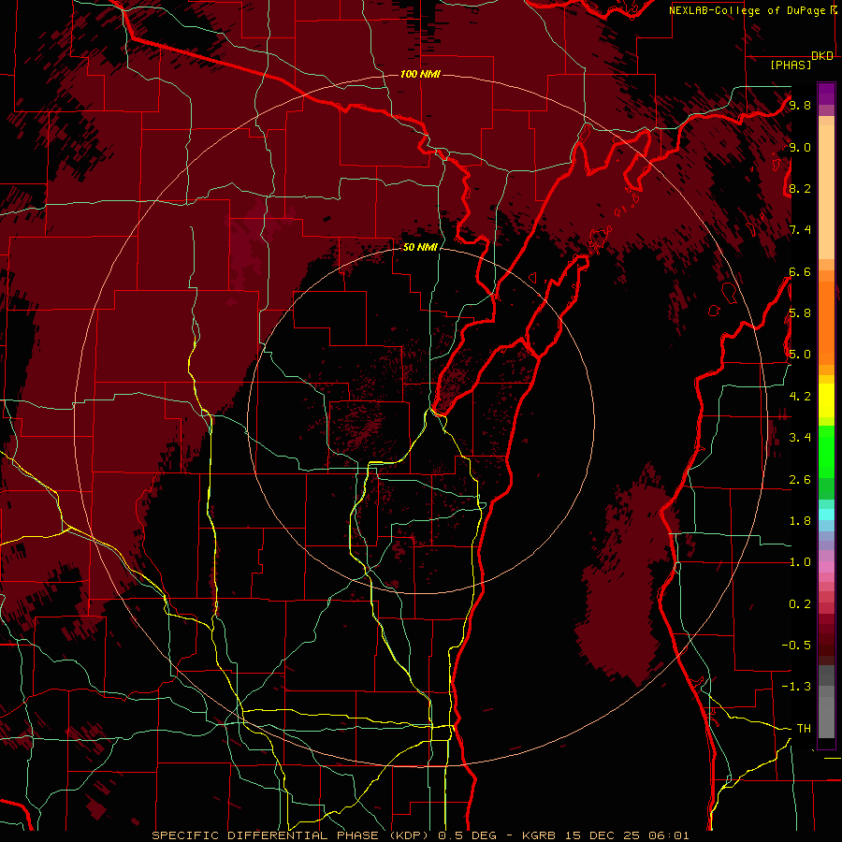Click the [PHAS] legend header
The height and width of the screenshot is (842, 842).
(791, 65)
